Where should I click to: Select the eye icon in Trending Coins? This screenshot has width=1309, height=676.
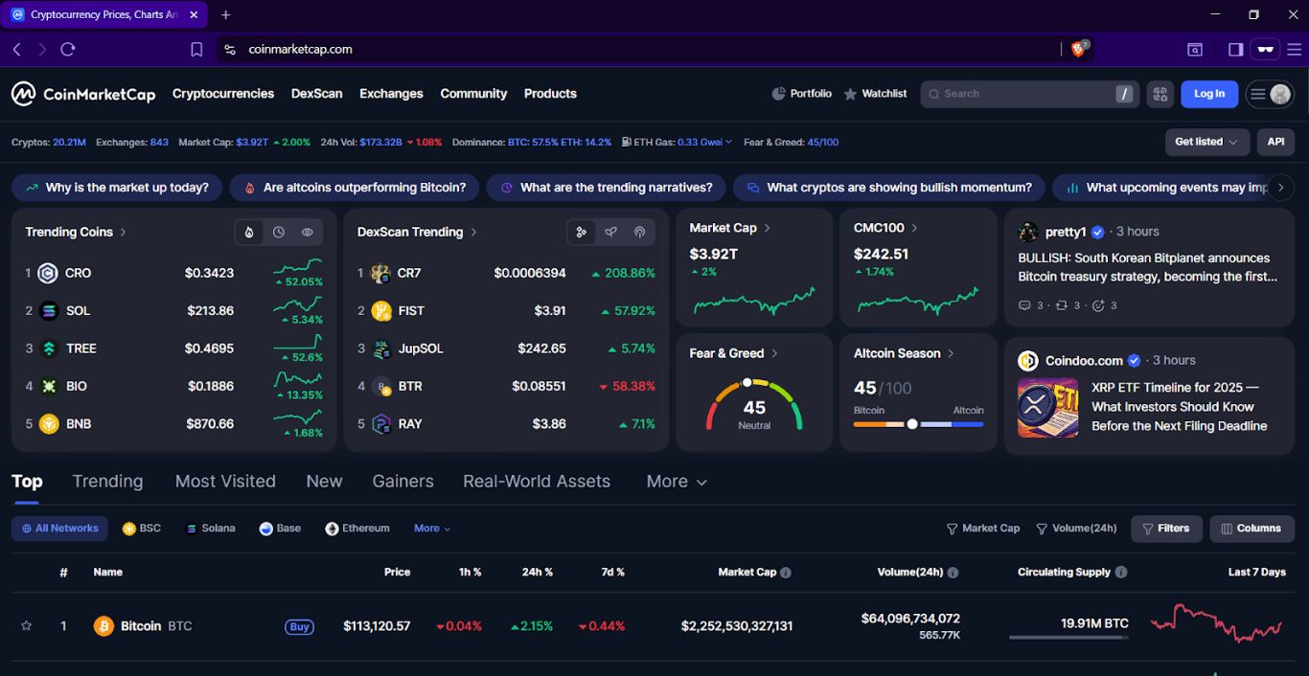point(308,232)
